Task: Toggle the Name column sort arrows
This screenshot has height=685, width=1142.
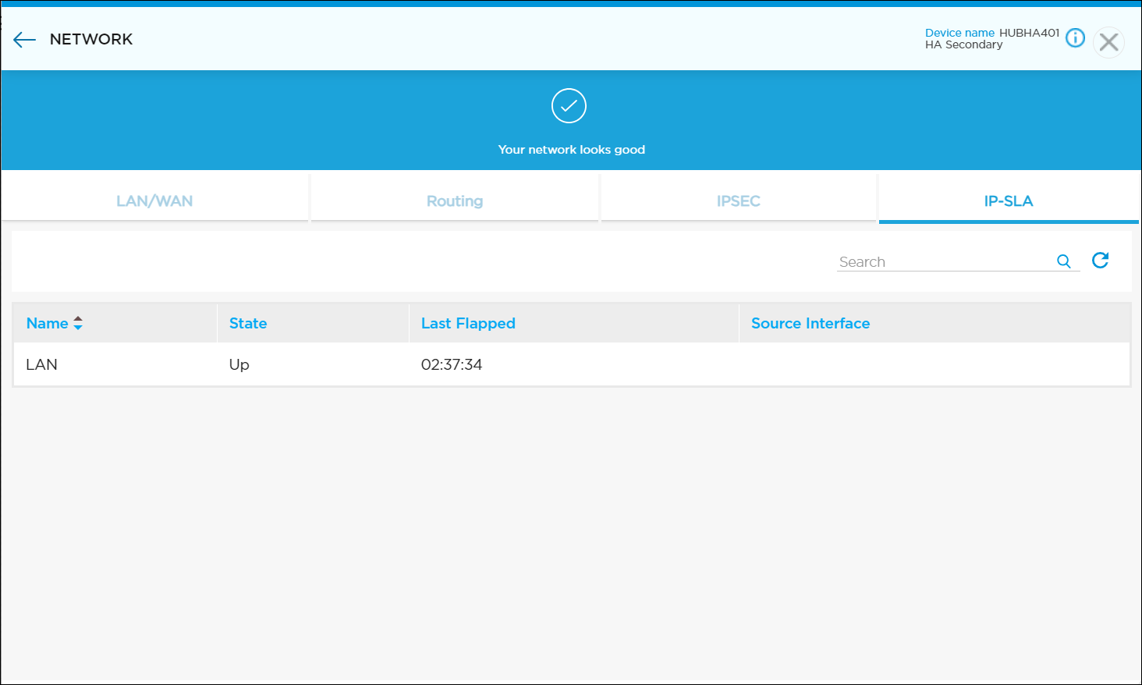Action: pyautogui.click(x=78, y=323)
